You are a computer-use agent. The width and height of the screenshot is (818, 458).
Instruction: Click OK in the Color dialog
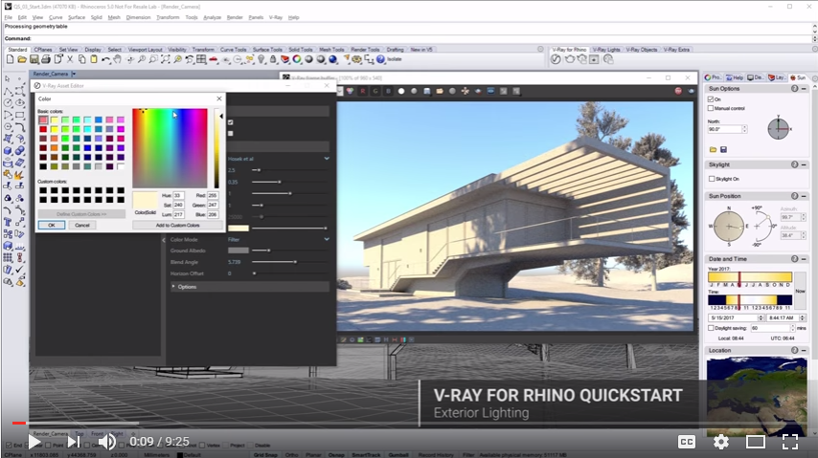click(x=52, y=225)
